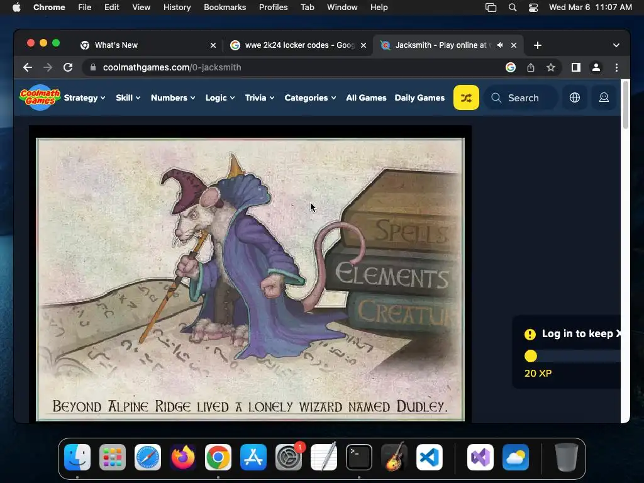The image size is (644, 483).
Task: Click the yellow random game shuffle button
Action: click(x=466, y=97)
